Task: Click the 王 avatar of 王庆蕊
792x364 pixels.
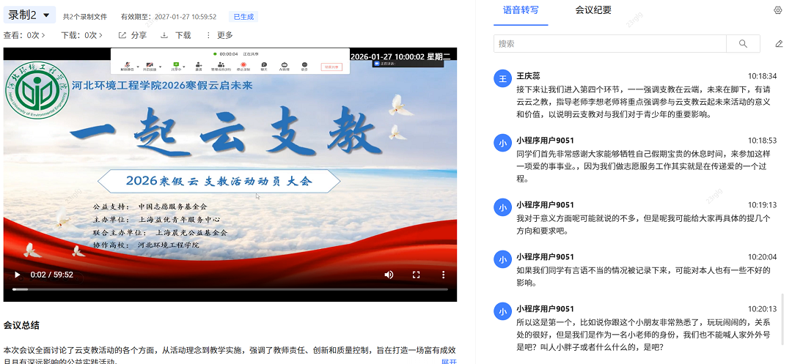Action: click(502, 78)
